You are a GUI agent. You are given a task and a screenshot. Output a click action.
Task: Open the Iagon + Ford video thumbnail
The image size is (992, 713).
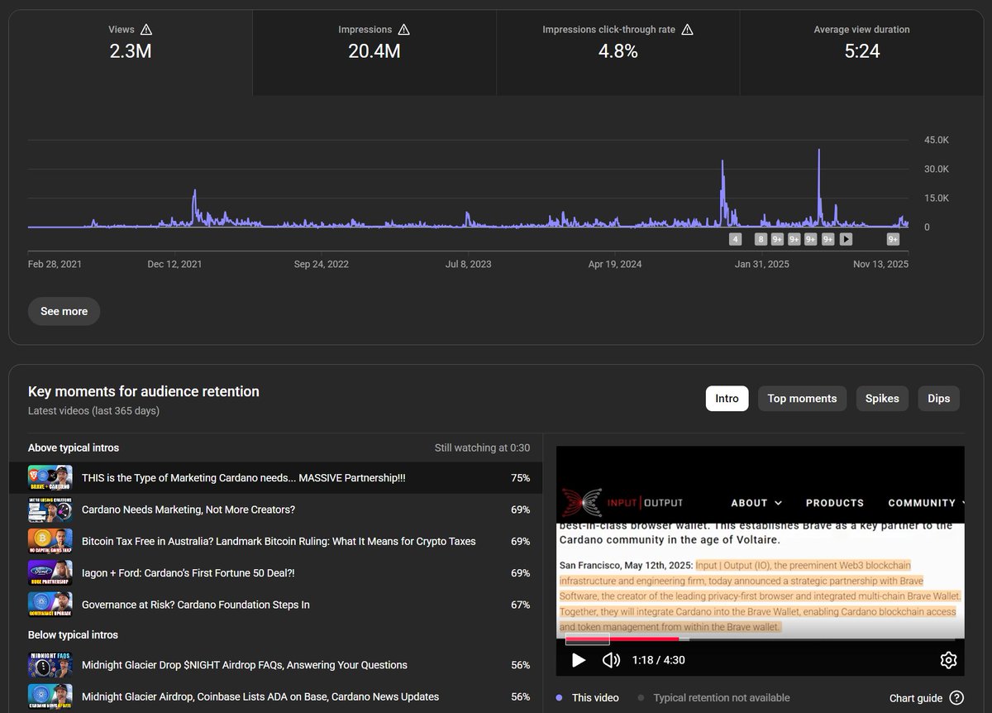tap(48, 572)
